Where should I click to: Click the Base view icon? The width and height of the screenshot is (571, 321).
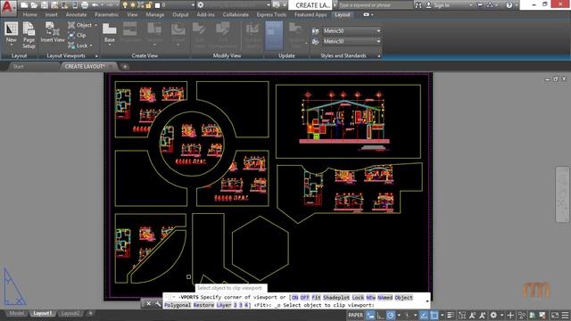click(x=109, y=29)
